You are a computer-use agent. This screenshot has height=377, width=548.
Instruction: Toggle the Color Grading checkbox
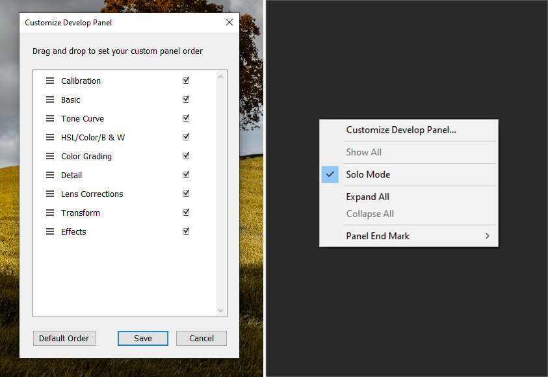coord(186,156)
